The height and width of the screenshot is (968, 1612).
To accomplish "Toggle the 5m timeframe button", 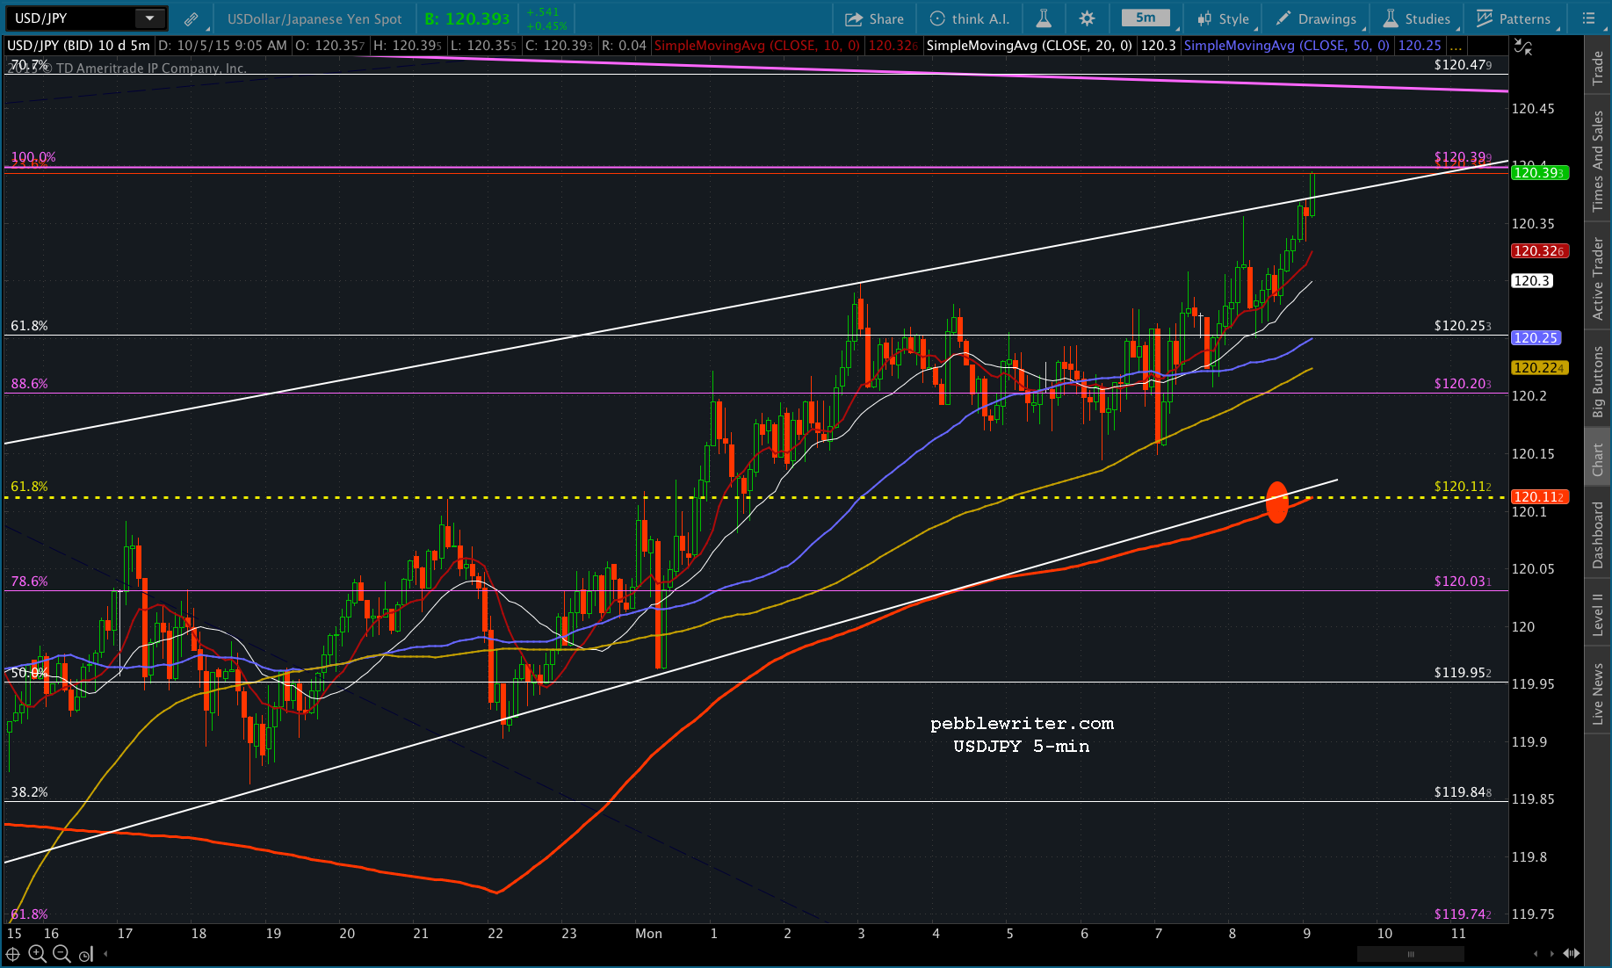I will tap(1145, 18).
